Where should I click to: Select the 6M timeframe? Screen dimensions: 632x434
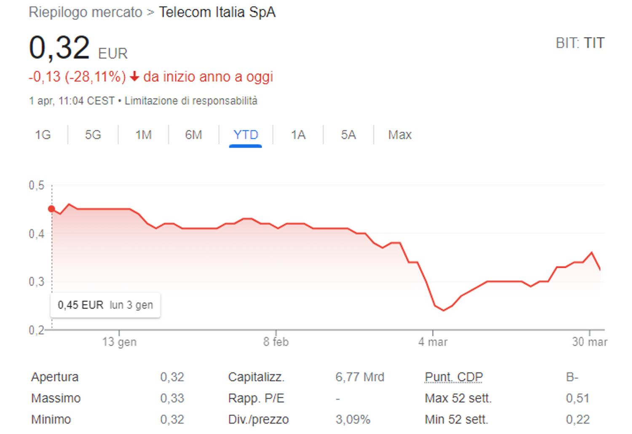(193, 135)
